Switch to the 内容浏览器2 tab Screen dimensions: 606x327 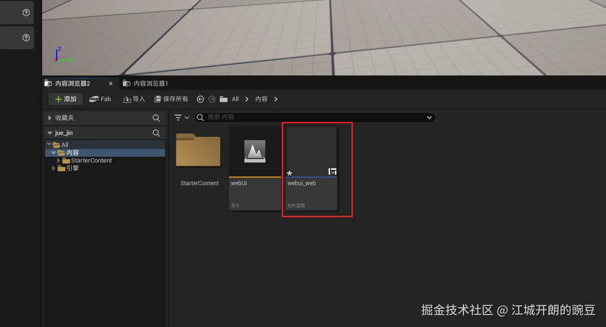click(x=73, y=84)
